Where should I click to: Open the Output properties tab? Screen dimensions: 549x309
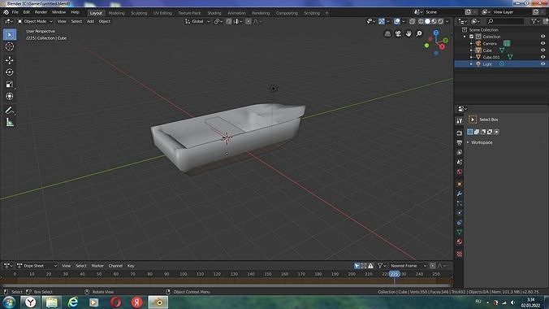(460, 143)
